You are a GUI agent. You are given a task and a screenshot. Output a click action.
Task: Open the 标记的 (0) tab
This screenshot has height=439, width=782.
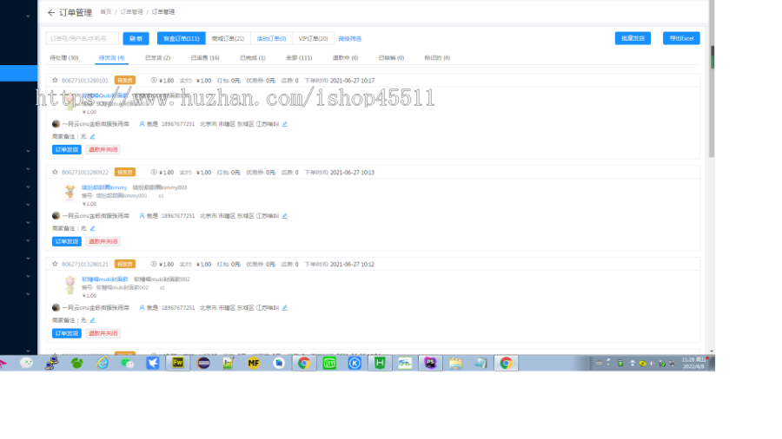[437, 58]
